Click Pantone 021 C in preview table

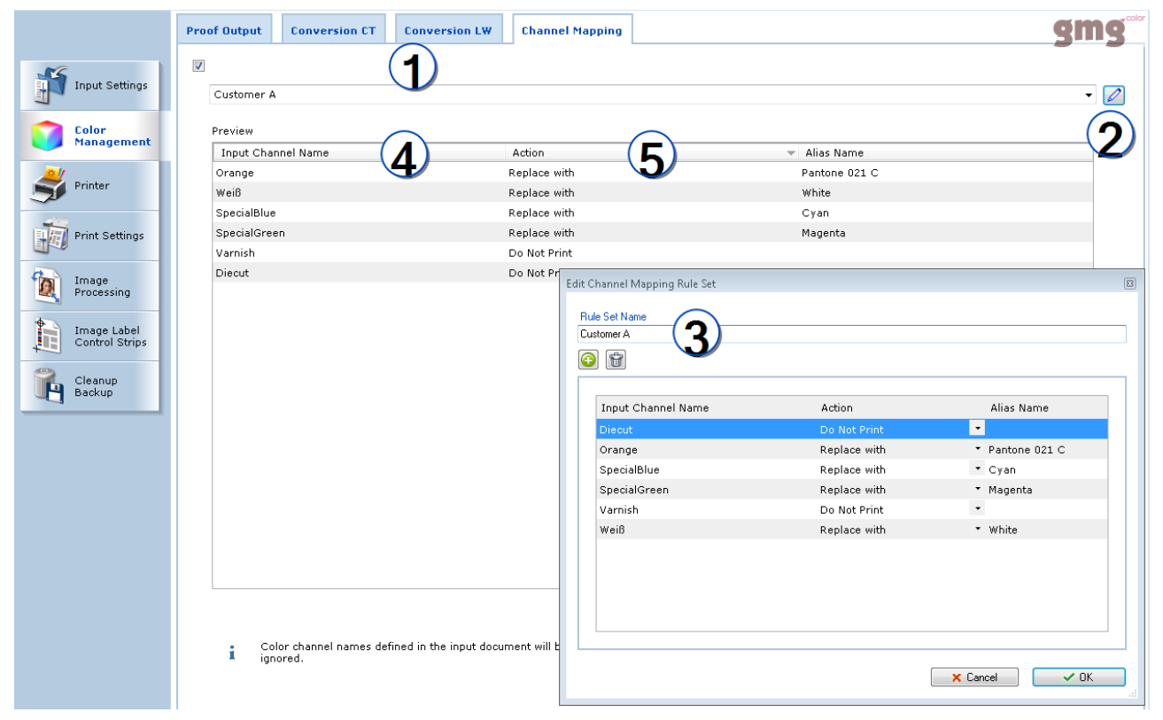coord(840,173)
